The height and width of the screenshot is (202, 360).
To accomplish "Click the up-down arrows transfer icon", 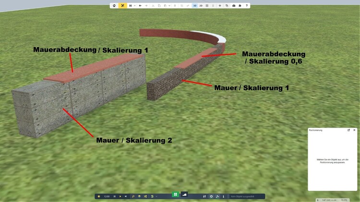I will pos(204,197).
